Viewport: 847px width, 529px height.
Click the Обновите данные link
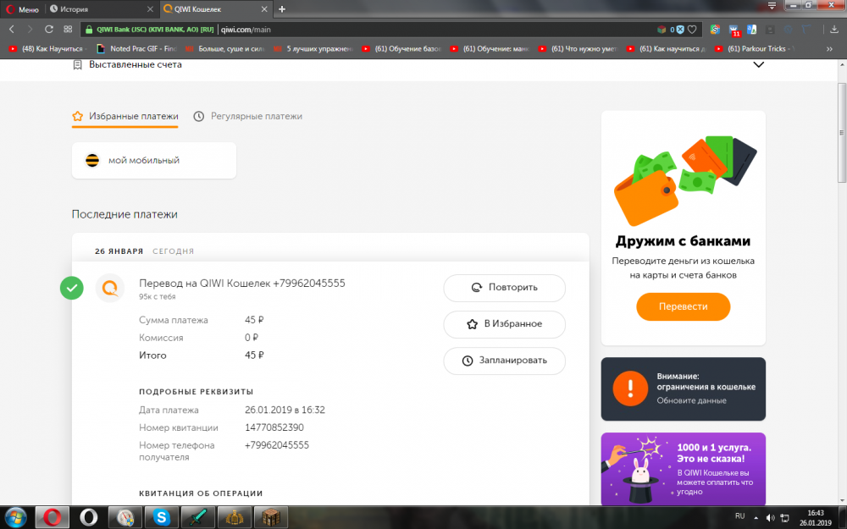pos(691,400)
